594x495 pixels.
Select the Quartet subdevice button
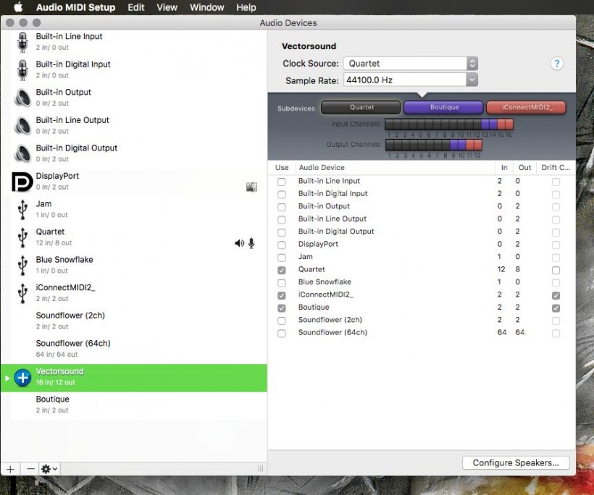point(361,108)
